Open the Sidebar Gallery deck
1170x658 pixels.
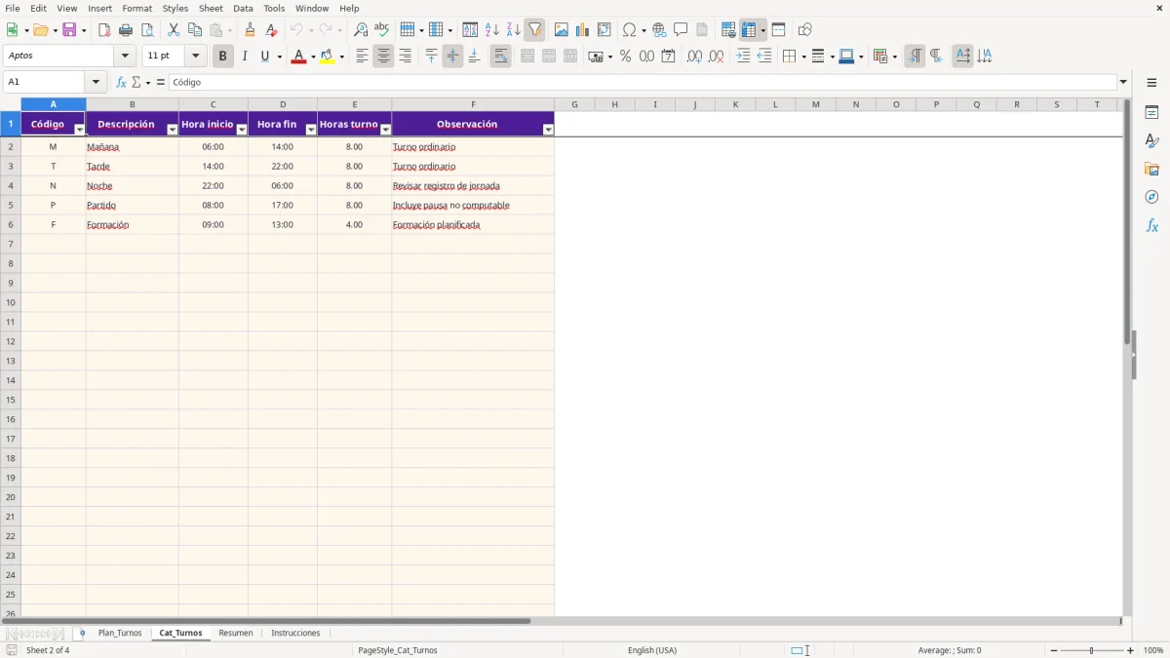[1151, 169]
